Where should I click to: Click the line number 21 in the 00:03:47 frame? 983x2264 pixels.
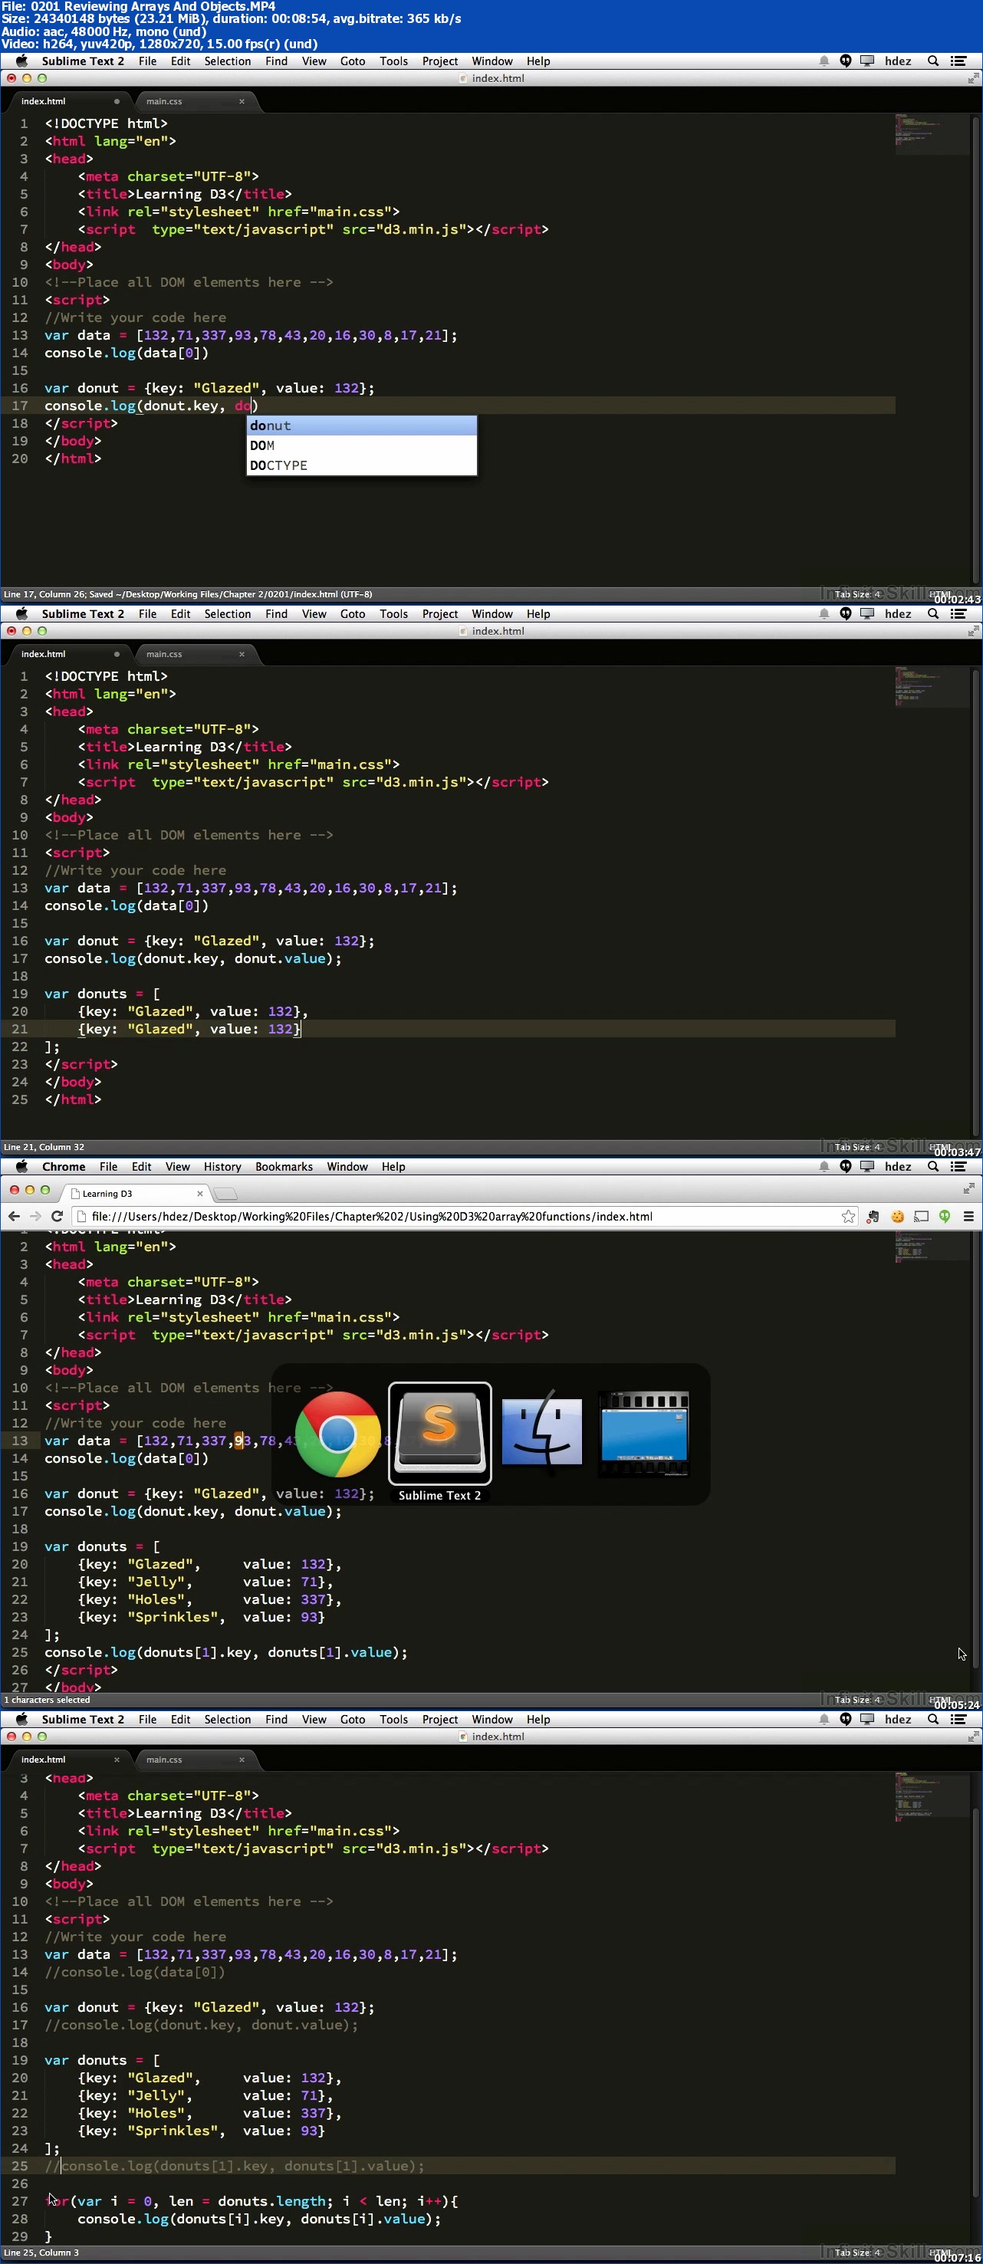pos(19,1028)
